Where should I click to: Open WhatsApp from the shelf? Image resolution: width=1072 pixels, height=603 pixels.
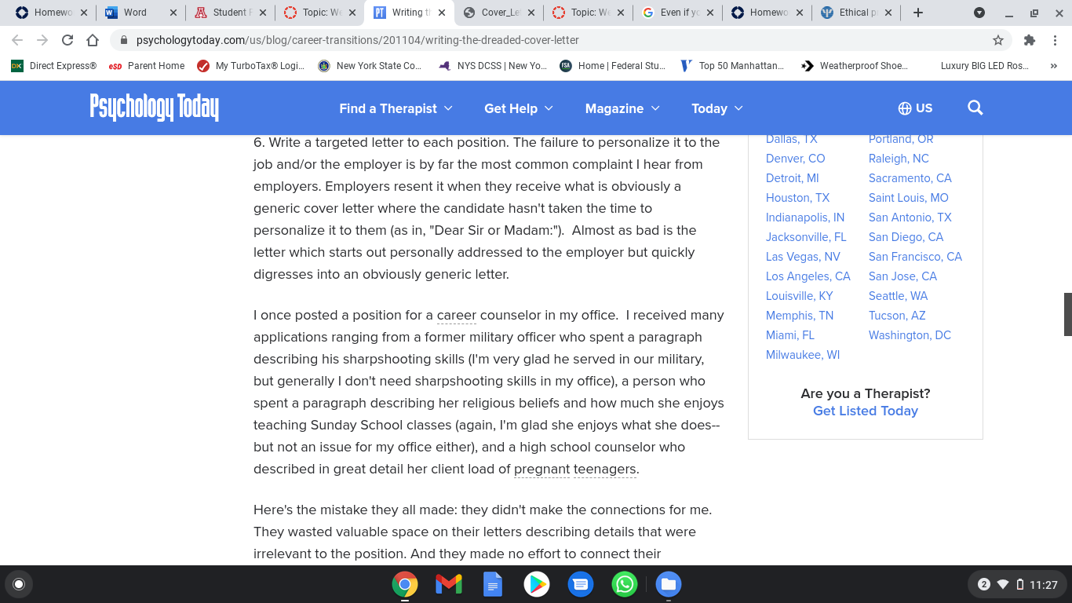pos(625,584)
